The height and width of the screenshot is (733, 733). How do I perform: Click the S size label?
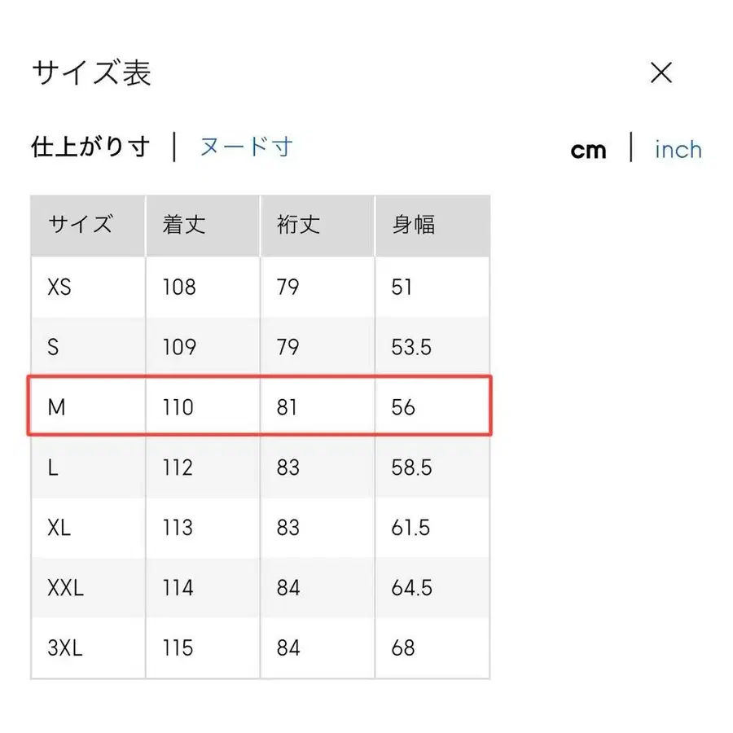pyautogui.click(x=53, y=346)
